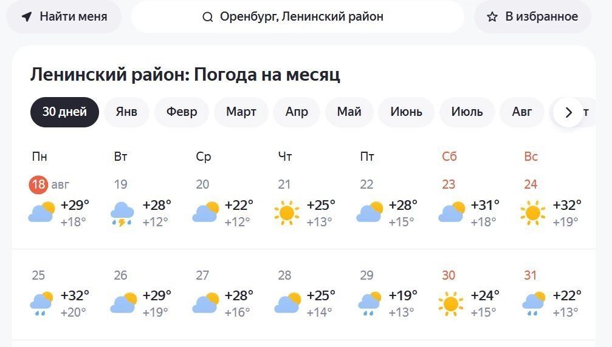
Task: Select the 30 дней tab
Action: click(x=64, y=112)
